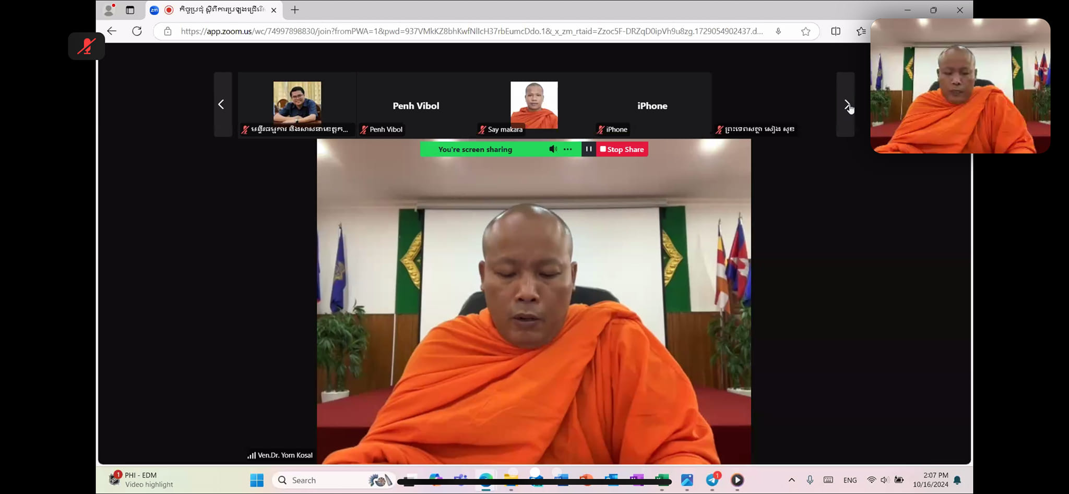Click the floating self-view video window
The image size is (1069, 494).
point(960,86)
